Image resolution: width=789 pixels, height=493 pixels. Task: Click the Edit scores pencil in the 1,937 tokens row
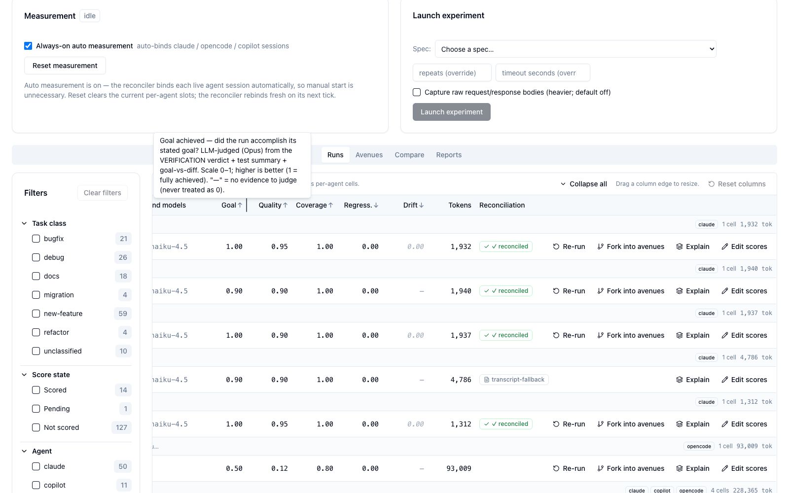[x=725, y=335]
